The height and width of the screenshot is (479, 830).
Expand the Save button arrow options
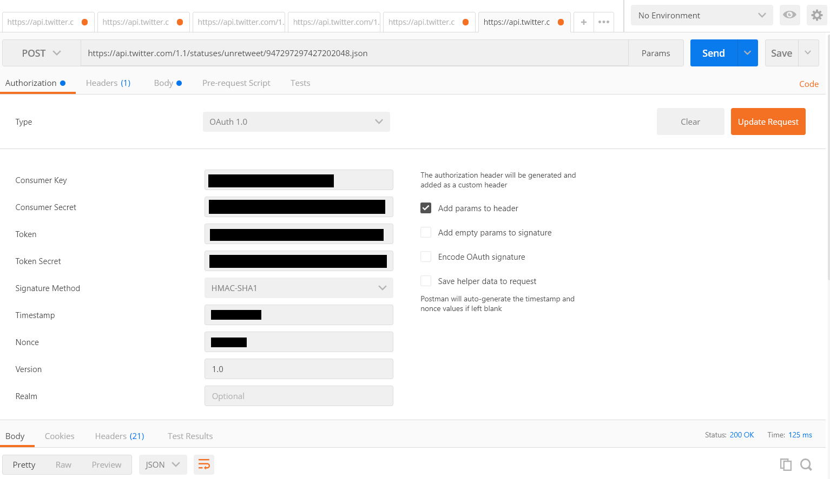point(808,53)
